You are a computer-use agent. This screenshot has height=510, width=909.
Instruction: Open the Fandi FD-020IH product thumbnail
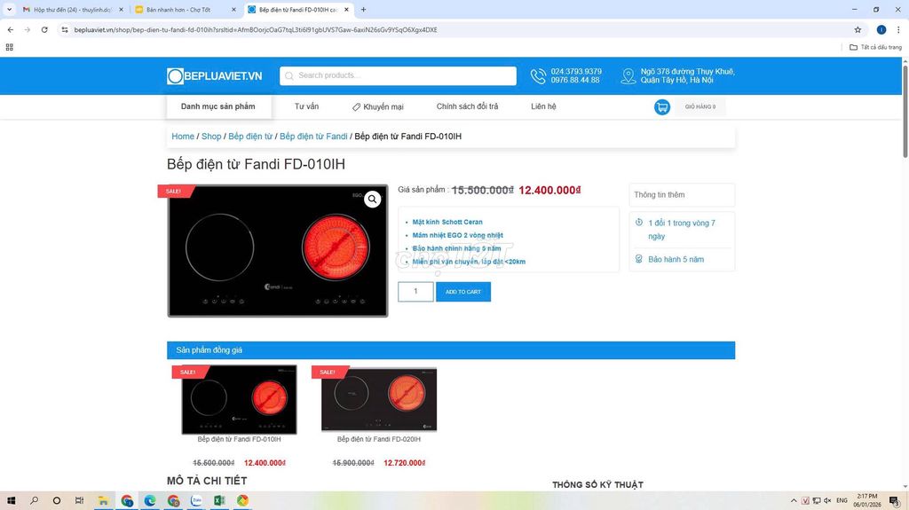tap(379, 400)
